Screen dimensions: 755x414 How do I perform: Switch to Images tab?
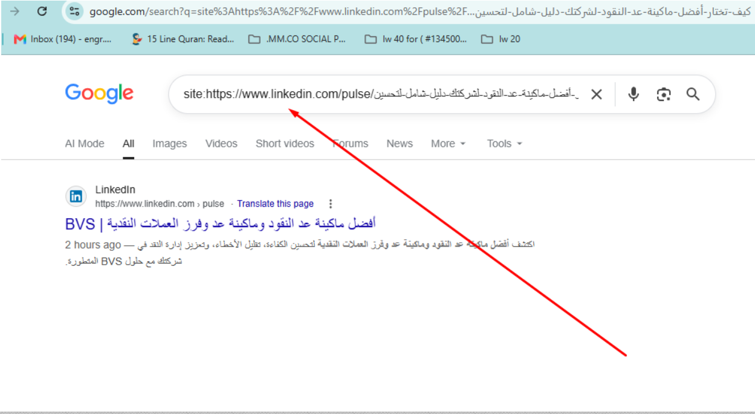click(x=169, y=144)
